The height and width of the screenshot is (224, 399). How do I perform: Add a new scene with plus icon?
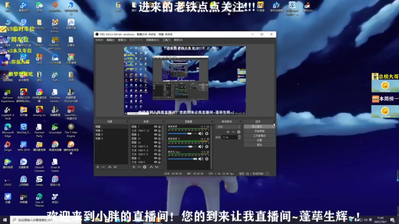pyautogui.click(x=97, y=167)
